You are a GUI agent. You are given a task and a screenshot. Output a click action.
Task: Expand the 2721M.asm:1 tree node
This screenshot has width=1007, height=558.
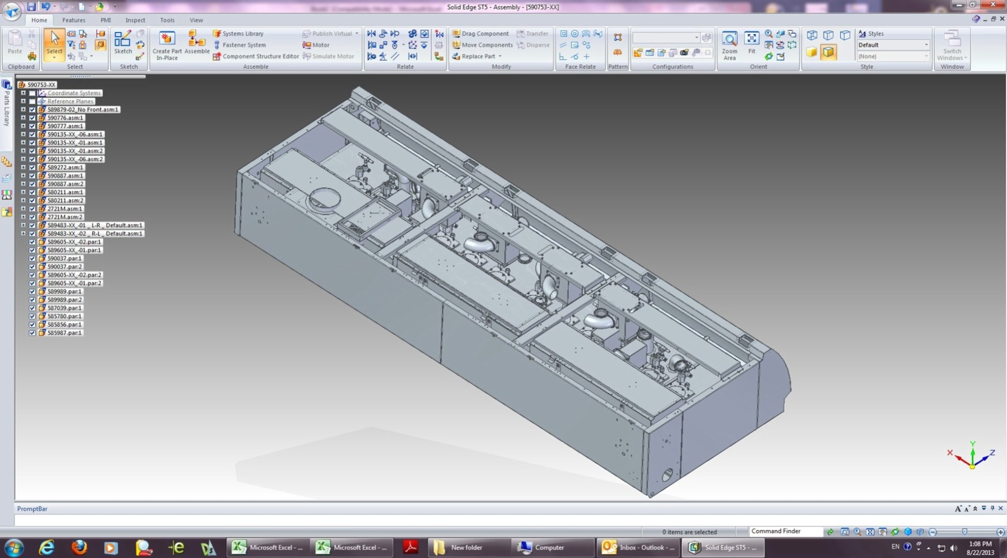pyautogui.click(x=23, y=209)
